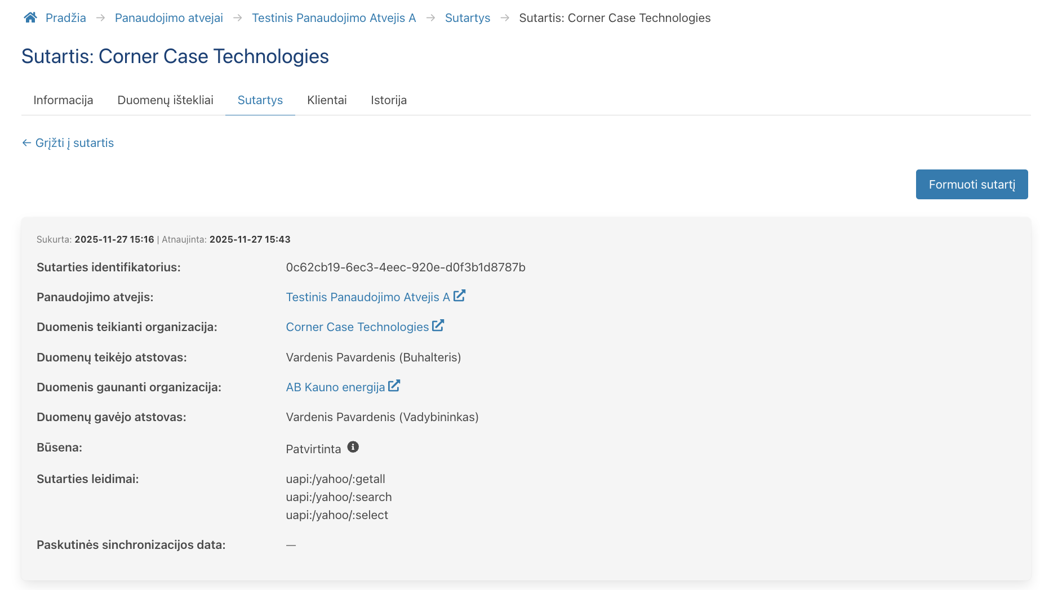Open the AB Kauno energija organization link
This screenshot has width=1040, height=590.
click(x=335, y=387)
